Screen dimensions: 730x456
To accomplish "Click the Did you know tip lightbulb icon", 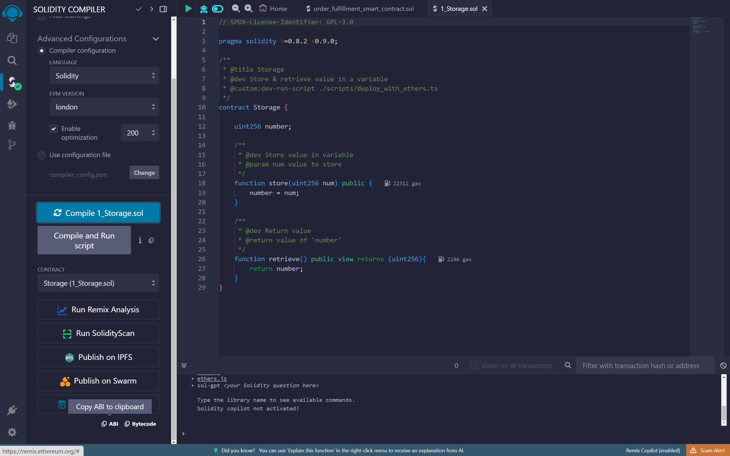I will pos(215,450).
